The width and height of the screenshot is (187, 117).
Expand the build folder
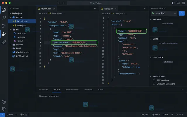click(x=11, y=48)
